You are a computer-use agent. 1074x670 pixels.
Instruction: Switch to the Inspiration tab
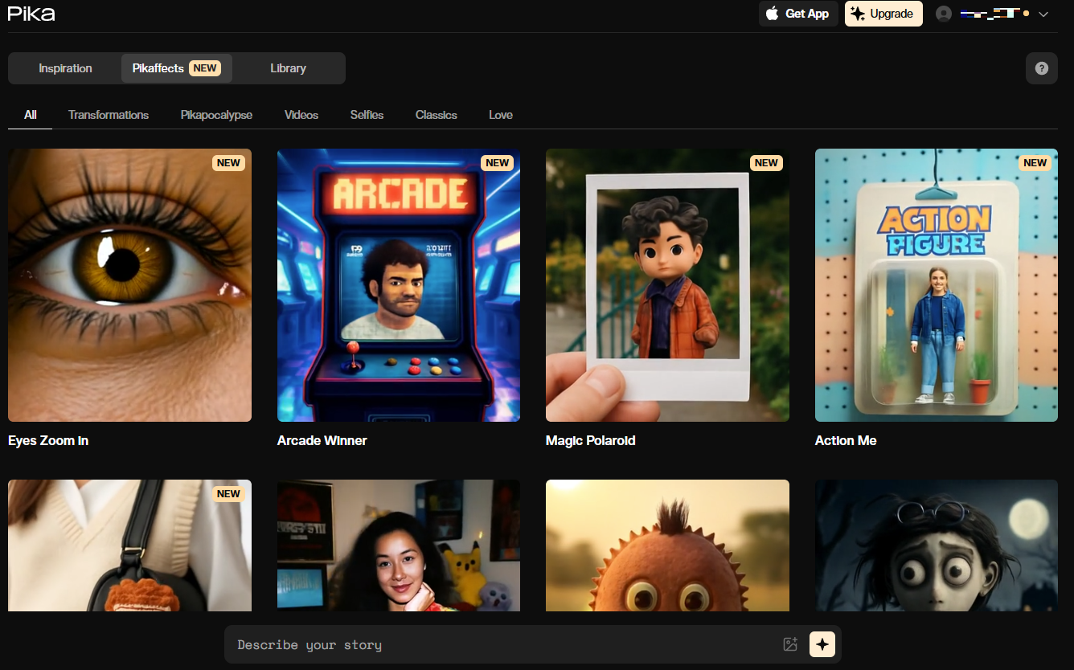pos(65,68)
